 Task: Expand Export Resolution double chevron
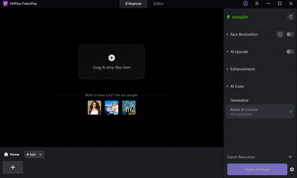(x=290, y=157)
